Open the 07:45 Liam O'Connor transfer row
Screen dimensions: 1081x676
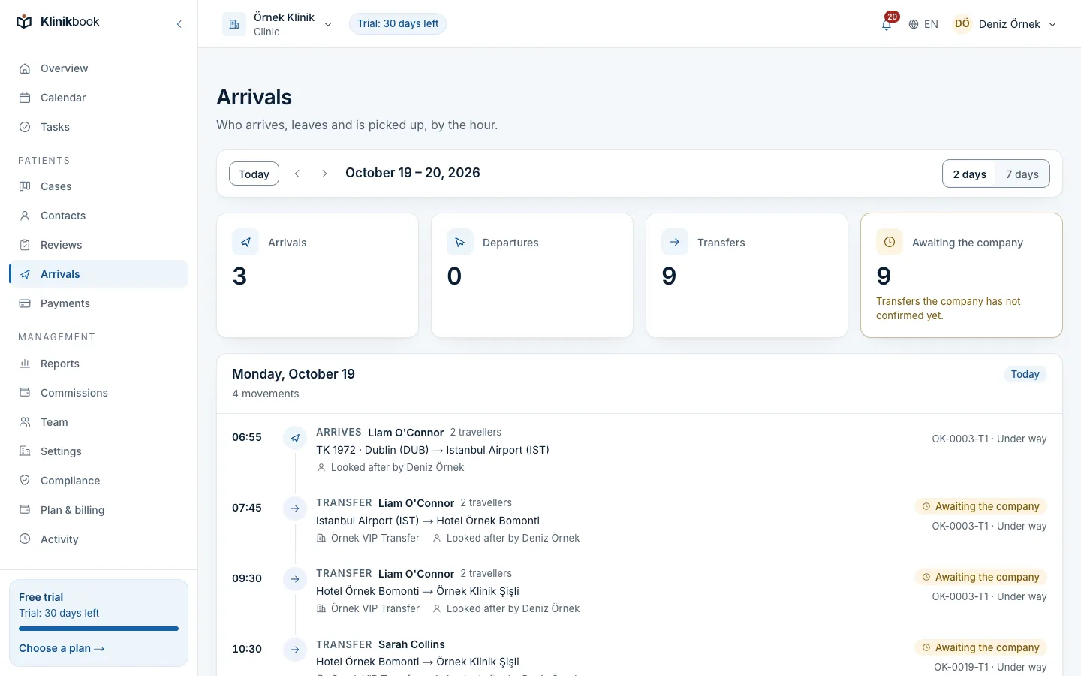click(640, 520)
